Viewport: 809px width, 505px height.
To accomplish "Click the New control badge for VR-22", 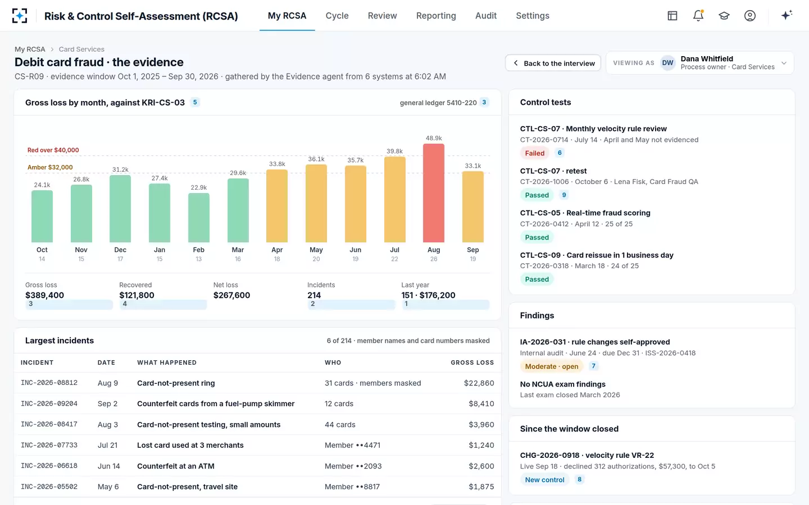I will (544, 480).
